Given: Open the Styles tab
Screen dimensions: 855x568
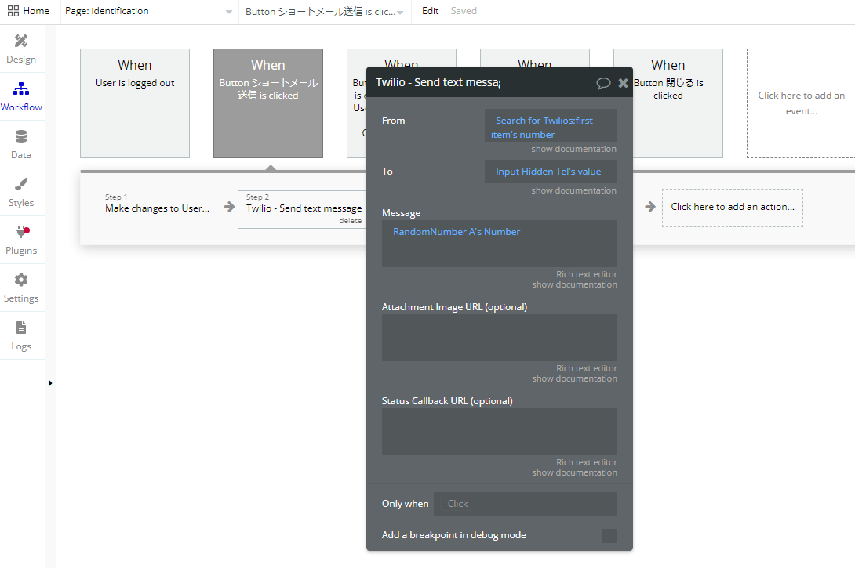Looking at the screenshot, I should coord(21,192).
